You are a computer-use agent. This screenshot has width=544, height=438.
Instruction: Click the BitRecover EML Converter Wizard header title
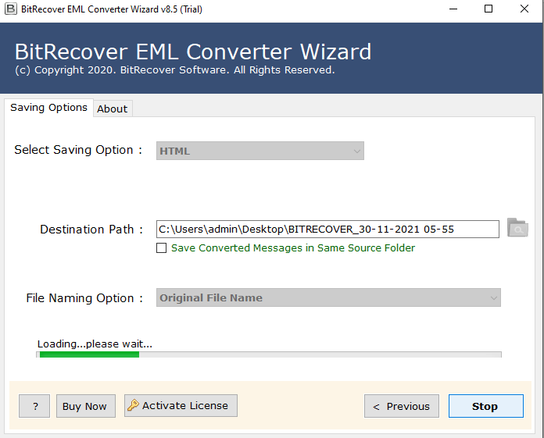pos(193,52)
